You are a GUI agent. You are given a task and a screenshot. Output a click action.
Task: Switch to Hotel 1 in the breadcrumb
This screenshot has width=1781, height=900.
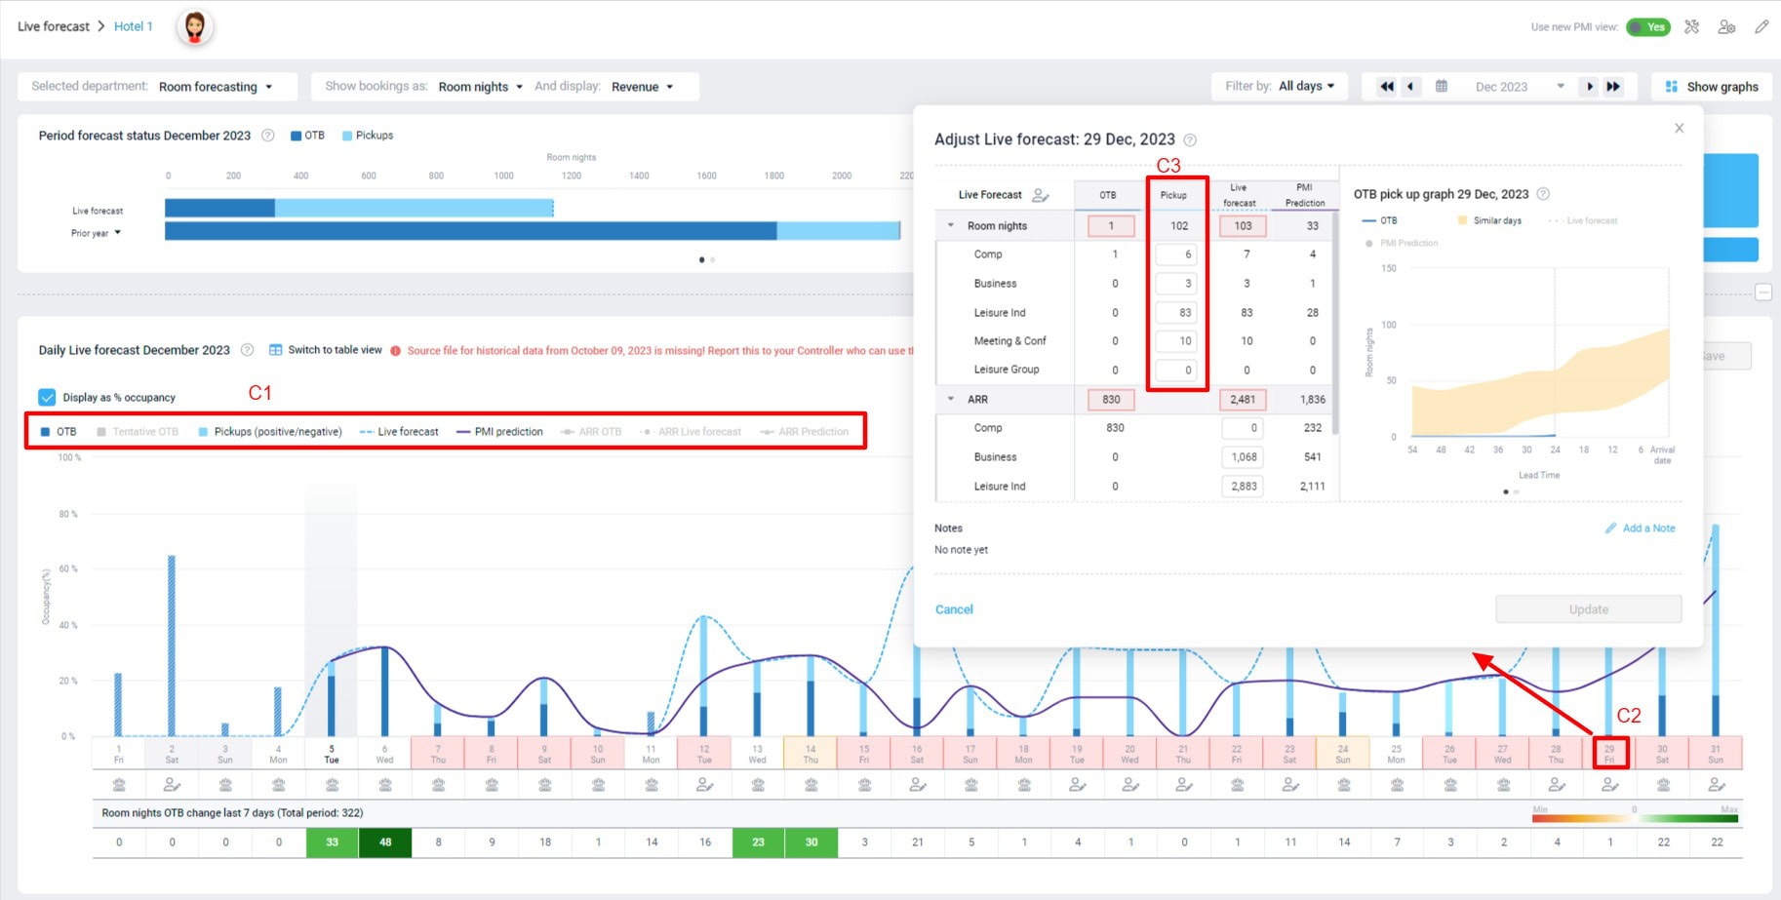(133, 26)
